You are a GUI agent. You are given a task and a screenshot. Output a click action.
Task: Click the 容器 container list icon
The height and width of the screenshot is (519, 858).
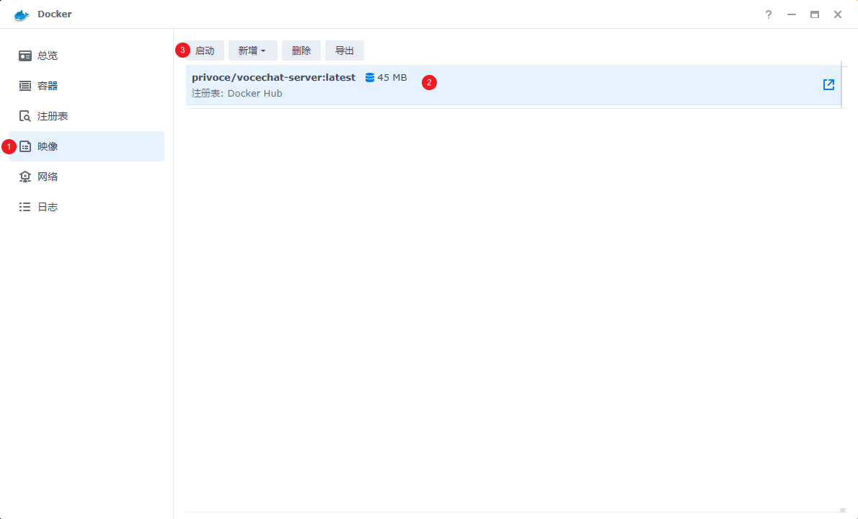tap(25, 86)
